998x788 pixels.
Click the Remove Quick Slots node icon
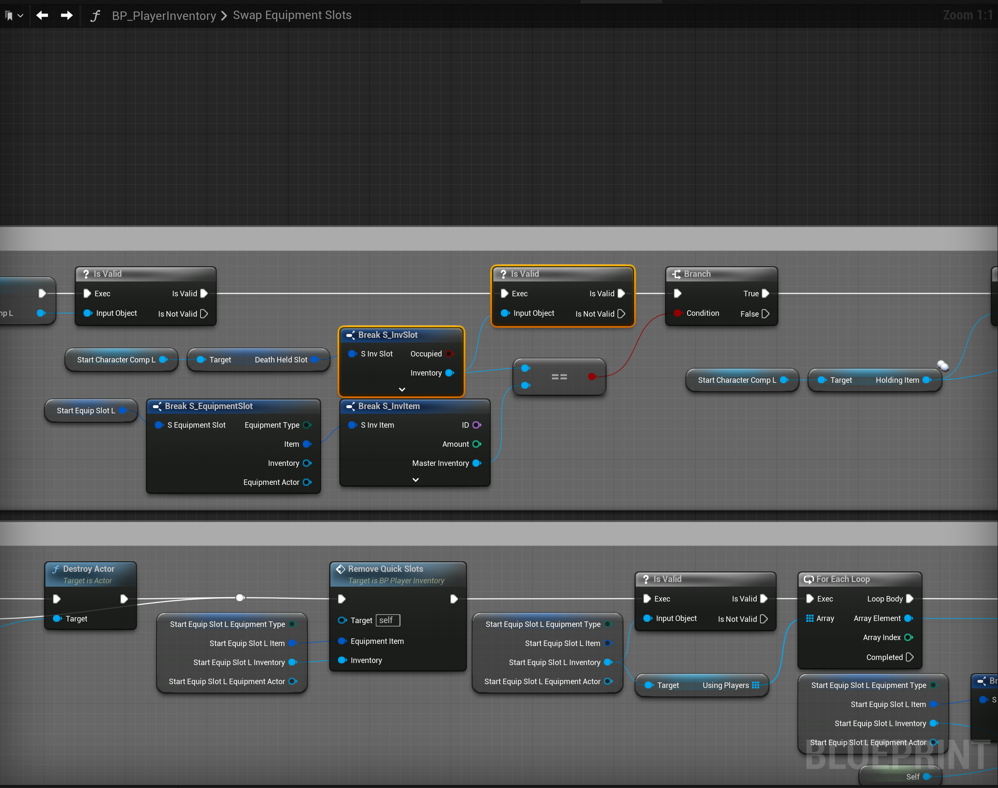341,569
